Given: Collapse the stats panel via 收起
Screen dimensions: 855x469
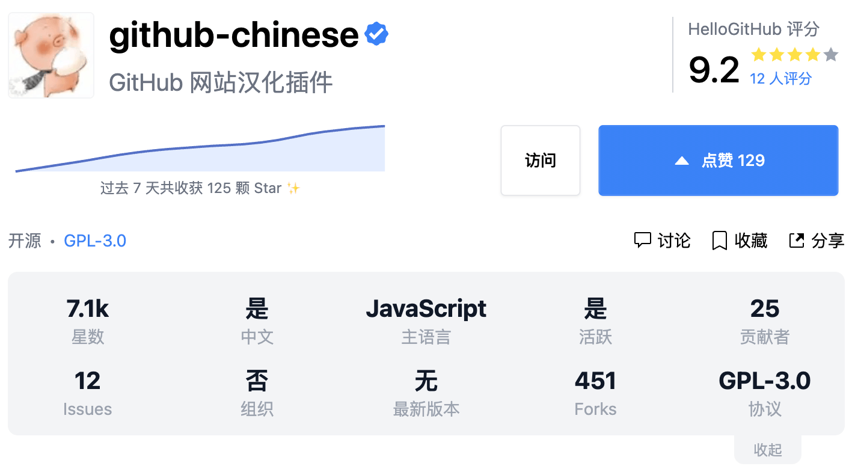Looking at the screenshot, I should pyautogui.click(x=767, y=450).
